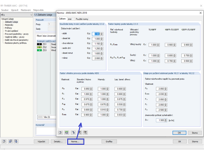Select Průřezy in the navigation tree
The image size is (204, 153).
point(8,28)
